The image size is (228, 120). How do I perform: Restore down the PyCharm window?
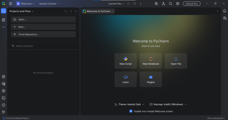click(x=215, y=4)
